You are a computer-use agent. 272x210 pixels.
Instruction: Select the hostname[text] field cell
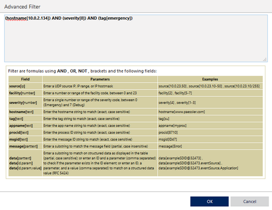tap(25, 112)
